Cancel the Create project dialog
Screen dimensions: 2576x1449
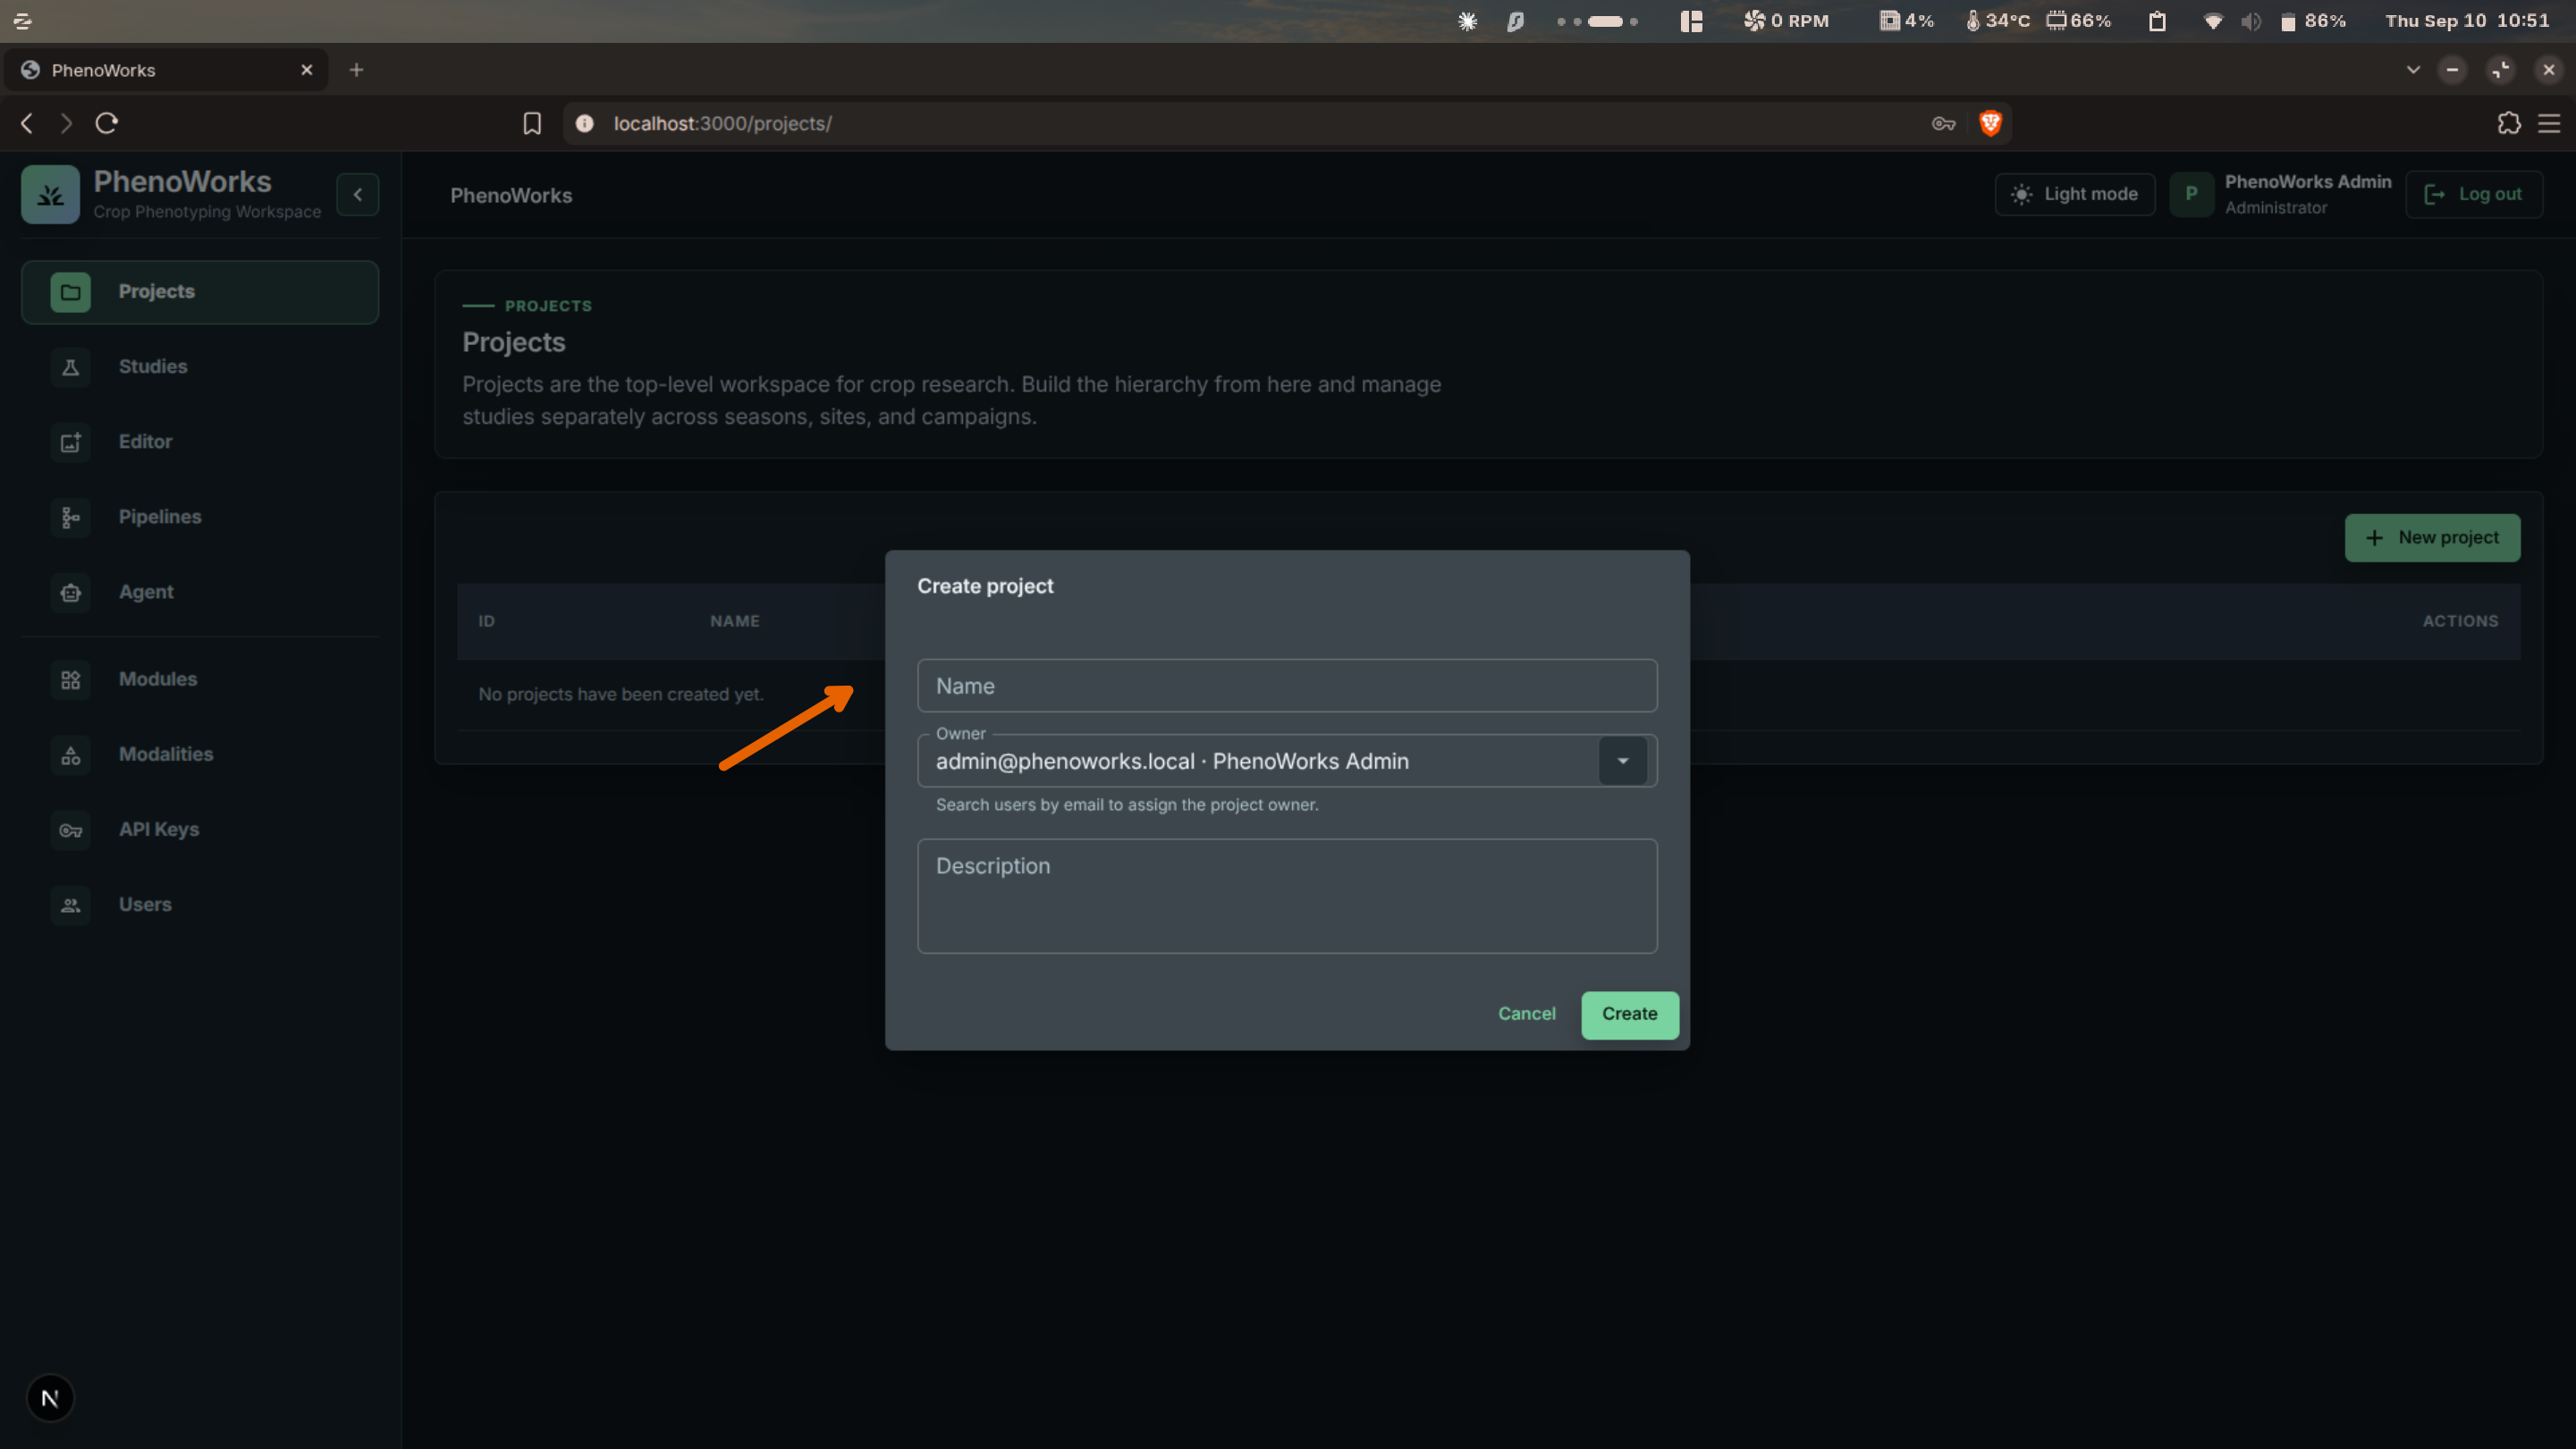[x=1526, y=1014]
